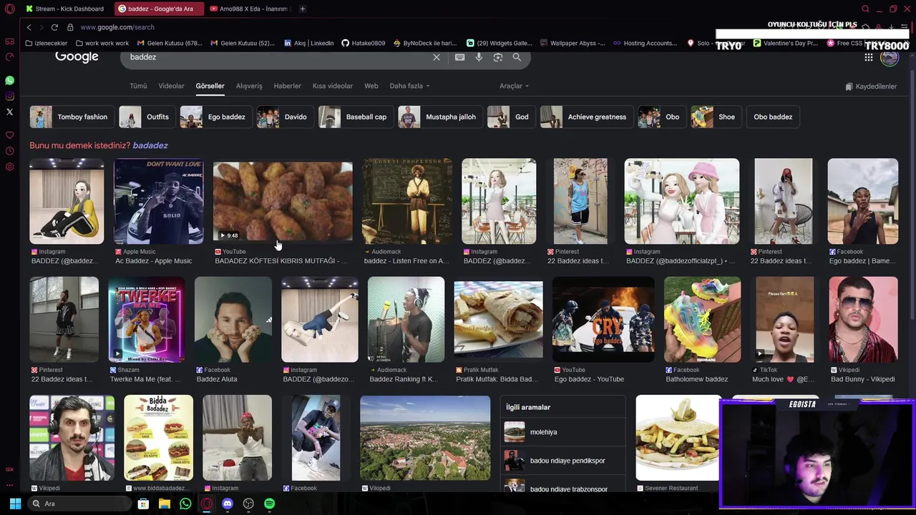
Task: Open the Ac Baddez Apple Music image
Action: tap(158, 201)
